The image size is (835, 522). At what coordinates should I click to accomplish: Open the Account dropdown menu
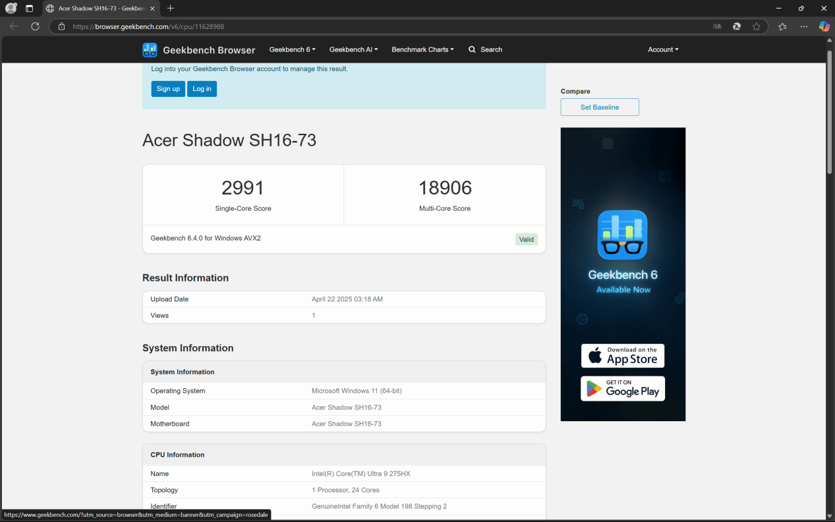click(x=662, y=49)
